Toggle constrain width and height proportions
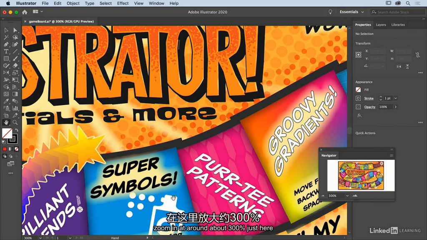 click(418, 55)
